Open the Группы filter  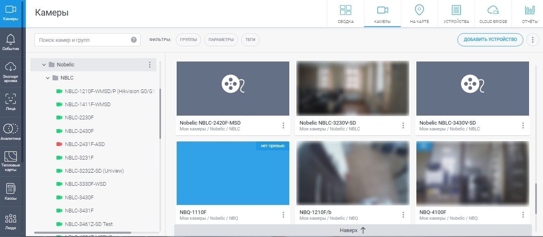click(189, 40)
